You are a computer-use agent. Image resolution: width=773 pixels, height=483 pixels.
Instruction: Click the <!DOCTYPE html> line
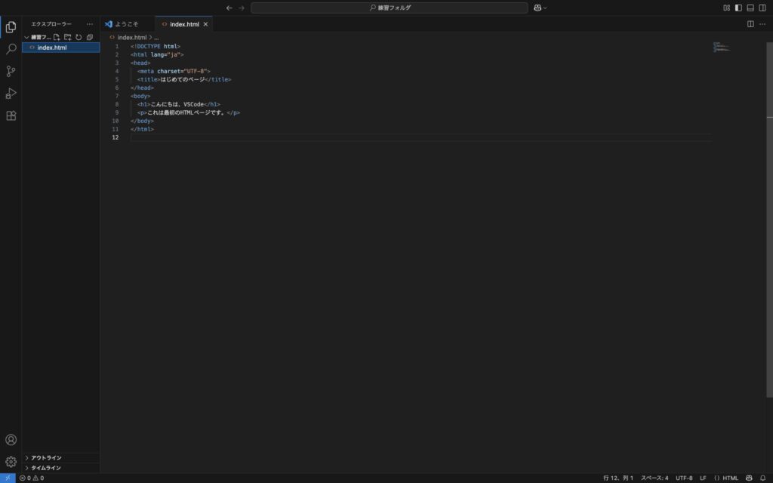click(x=156, y=46)
